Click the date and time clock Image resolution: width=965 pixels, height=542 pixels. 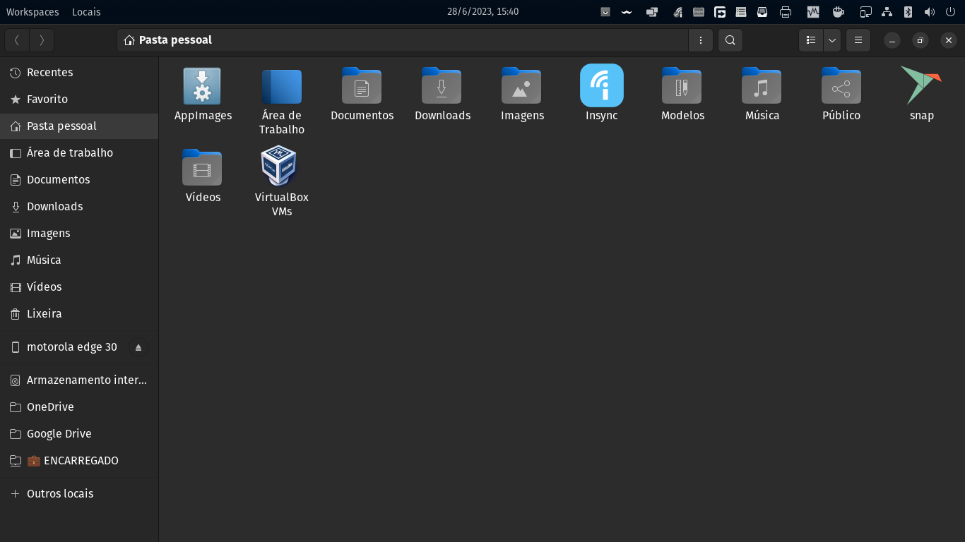pyautogui.click(x=482, y=12)
